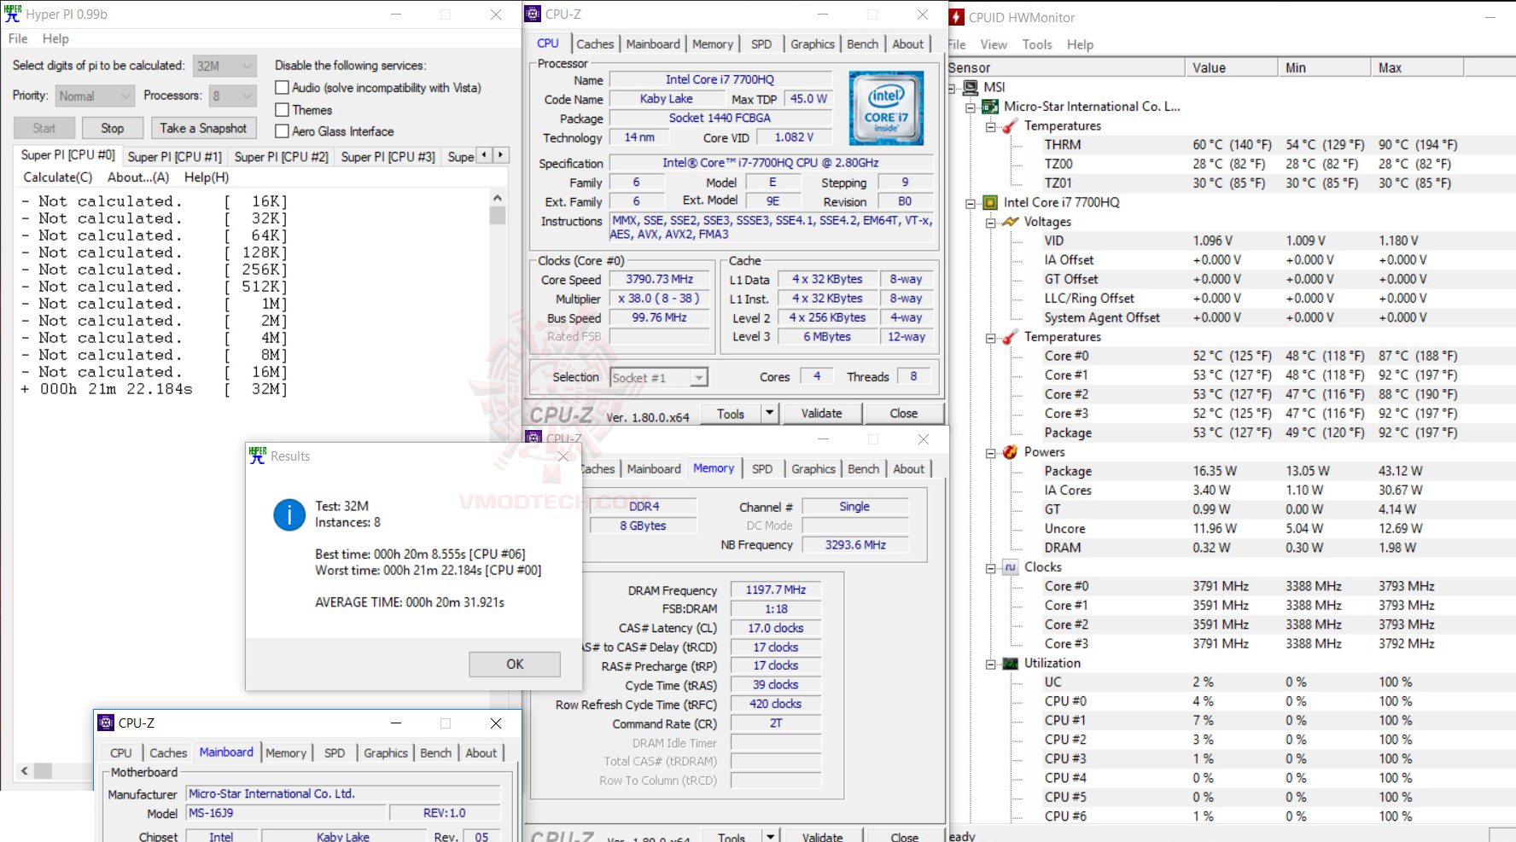The height and width of the screenshot is (842, 1516).
Task: Click the thermometer icon beside Micro-Star Temperatures
Action: click(1010, 126)
